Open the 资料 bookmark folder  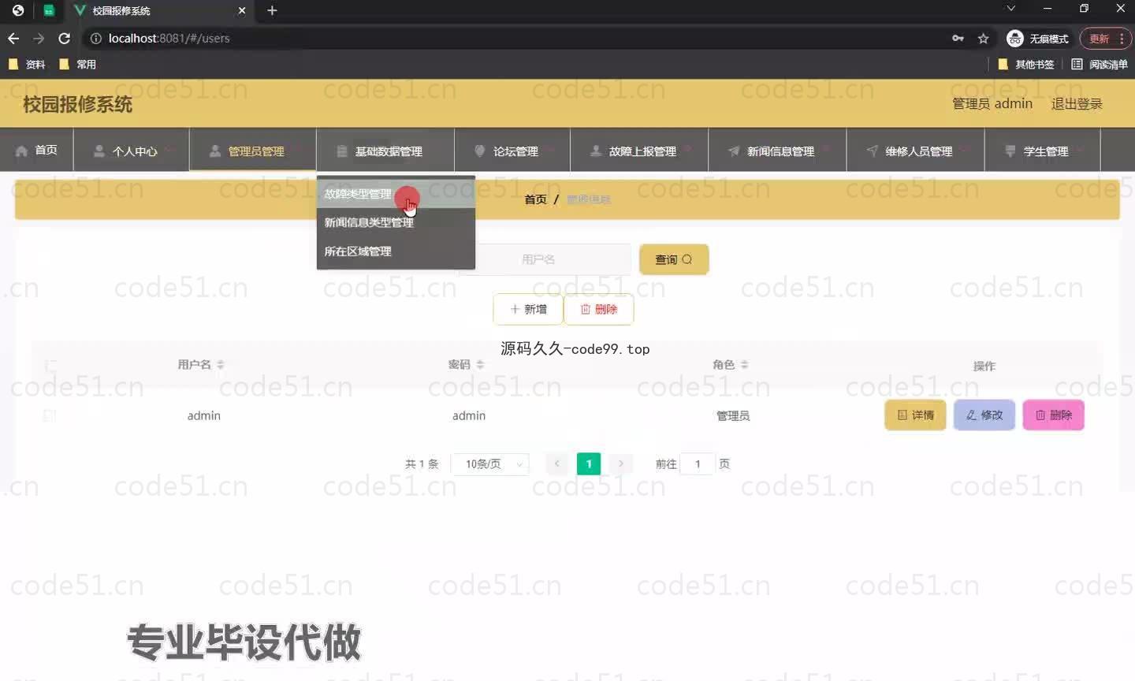[x=27, y=65]
